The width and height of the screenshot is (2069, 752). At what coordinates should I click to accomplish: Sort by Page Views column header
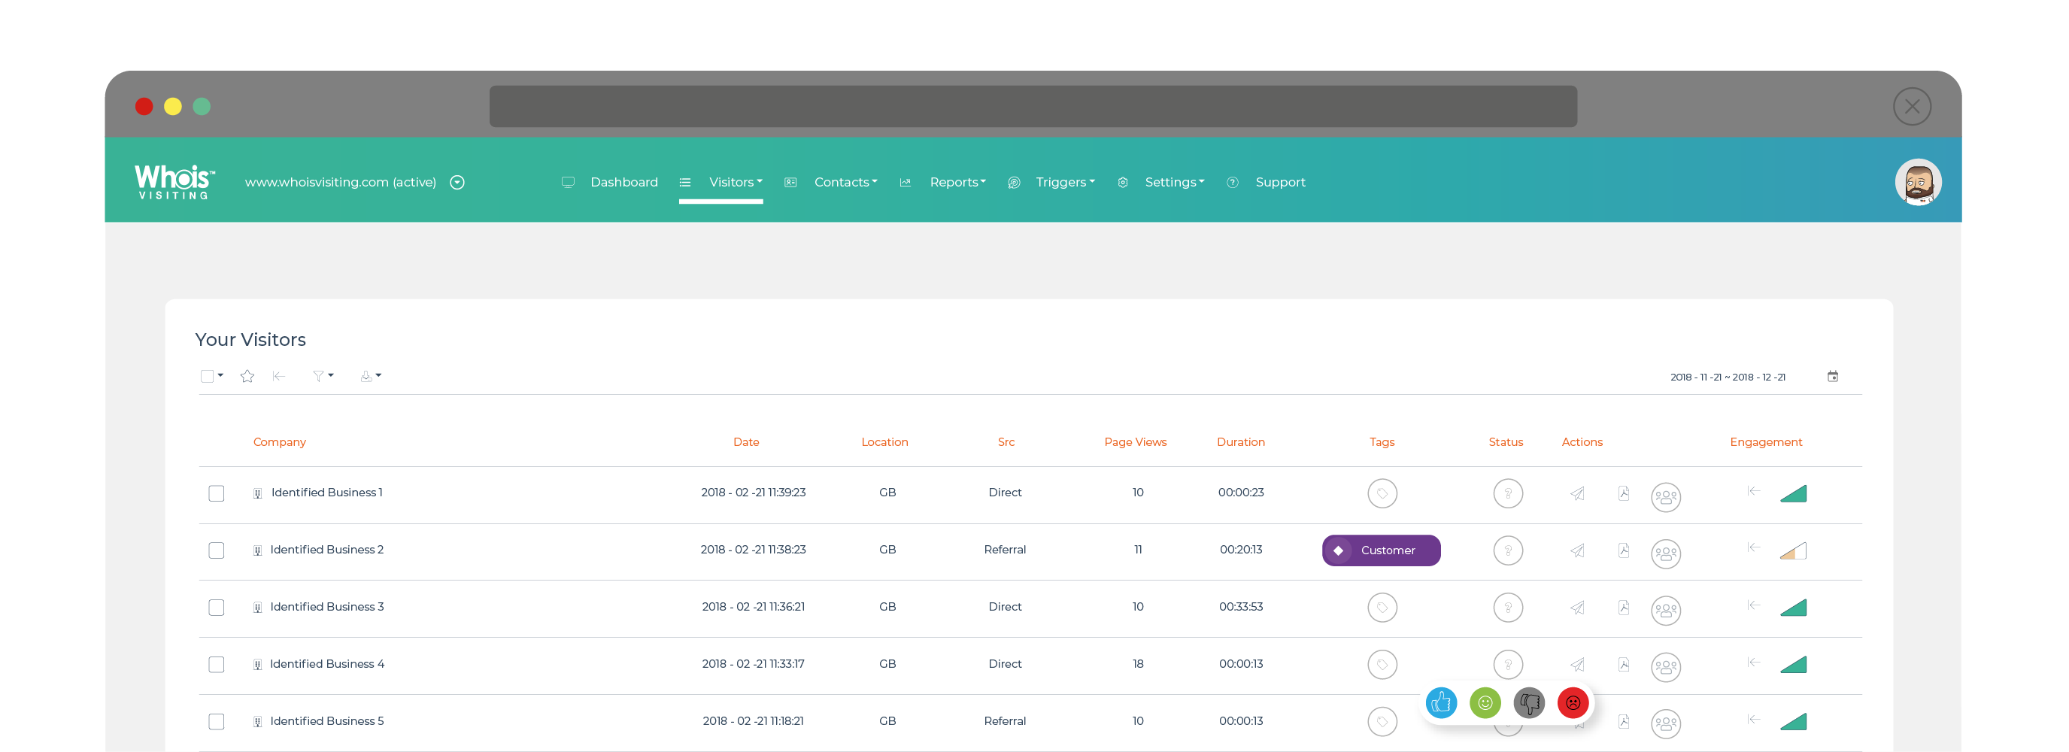tap(1135, 442)
